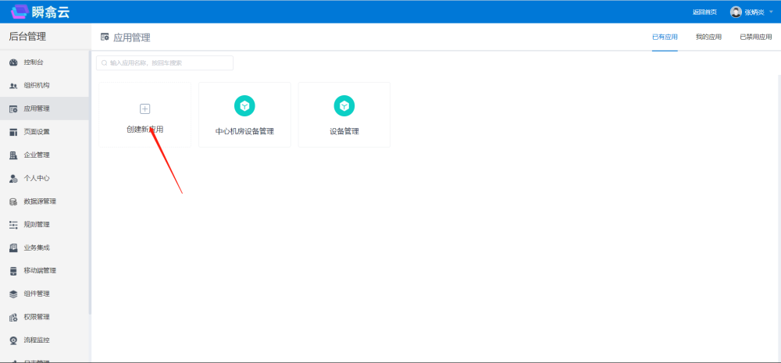The image size is (781, 363).
Task: Click the 组织机构 people icon
Action: [13, 86]
